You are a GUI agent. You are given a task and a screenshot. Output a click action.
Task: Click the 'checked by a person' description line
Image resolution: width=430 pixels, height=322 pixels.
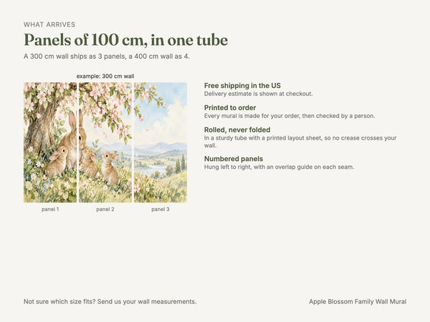click(x=290, y=116)
